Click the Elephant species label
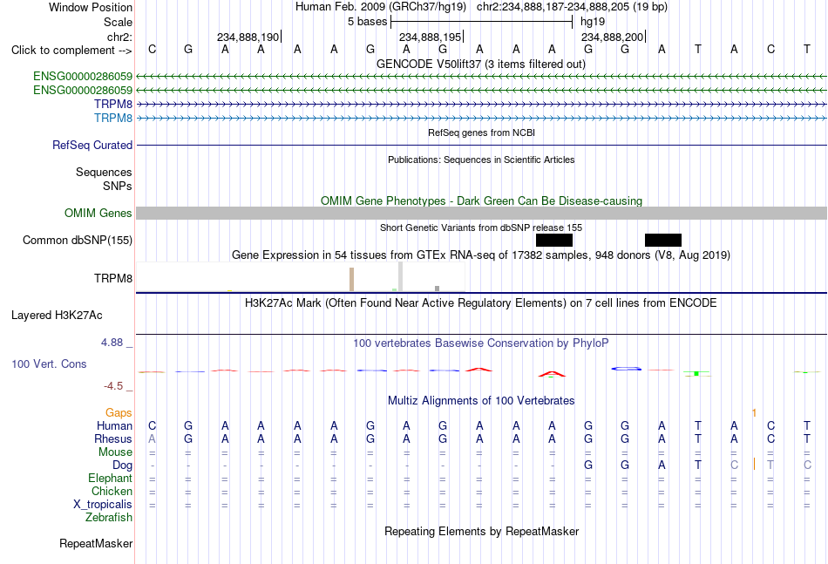 [111, 478]
